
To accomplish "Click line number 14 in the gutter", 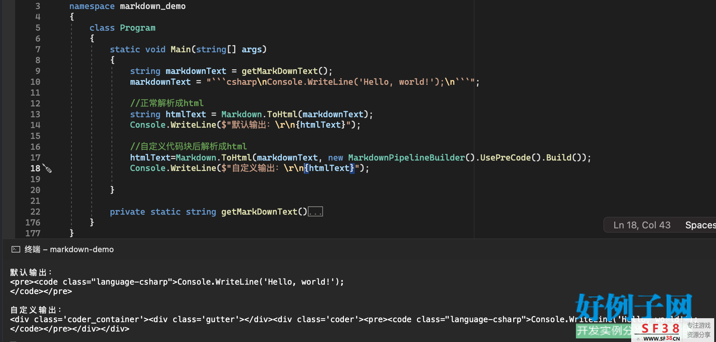I will tap(35, 125).
